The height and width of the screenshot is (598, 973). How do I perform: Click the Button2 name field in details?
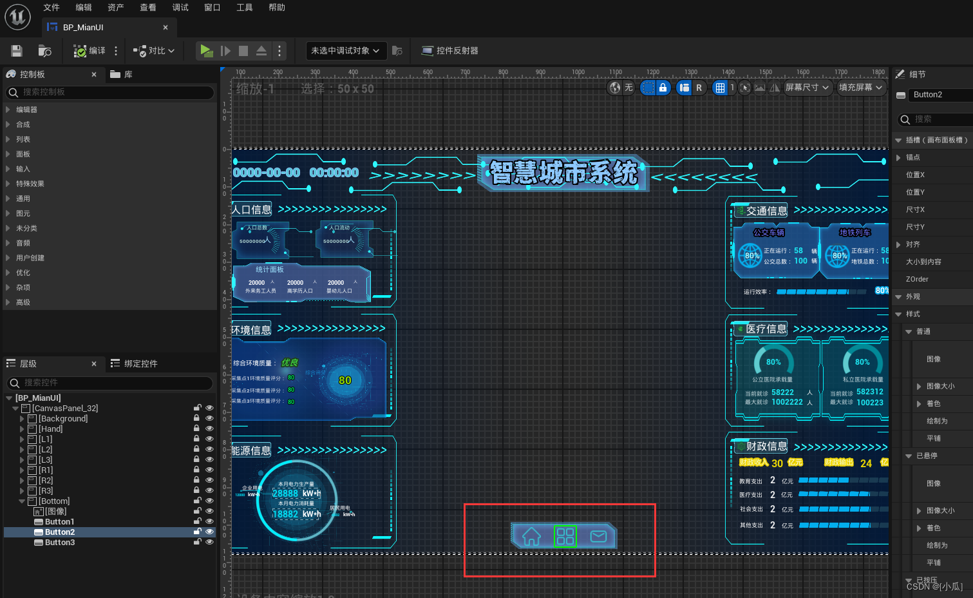[x=941, y=95]
